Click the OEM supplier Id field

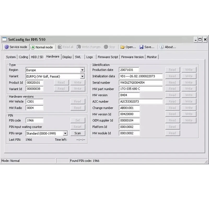(x=129, y=120)
